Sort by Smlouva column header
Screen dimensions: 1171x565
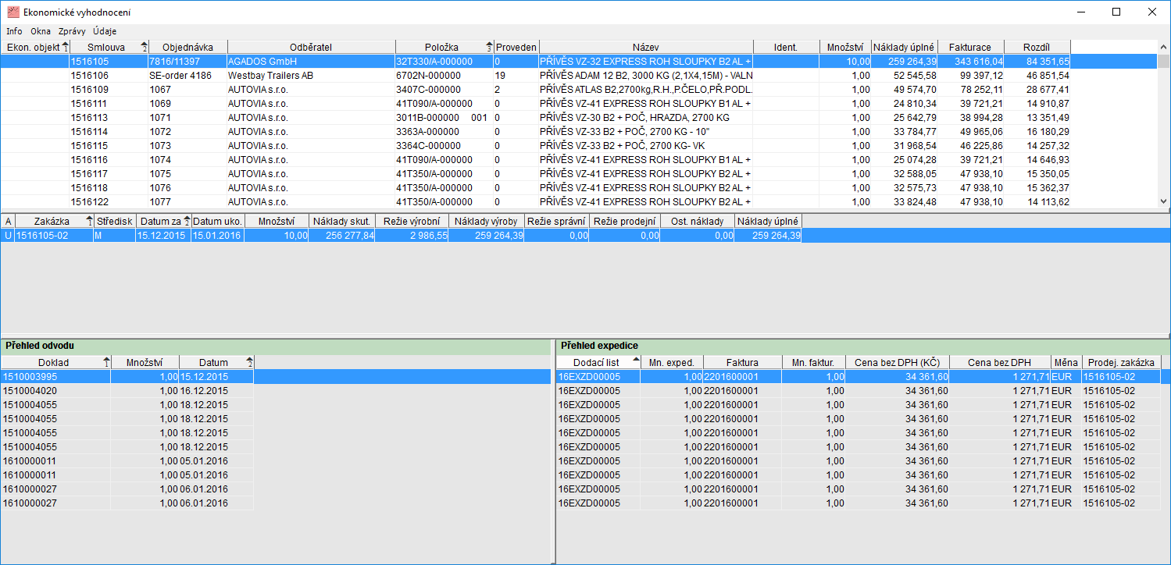tap(109, 48)
